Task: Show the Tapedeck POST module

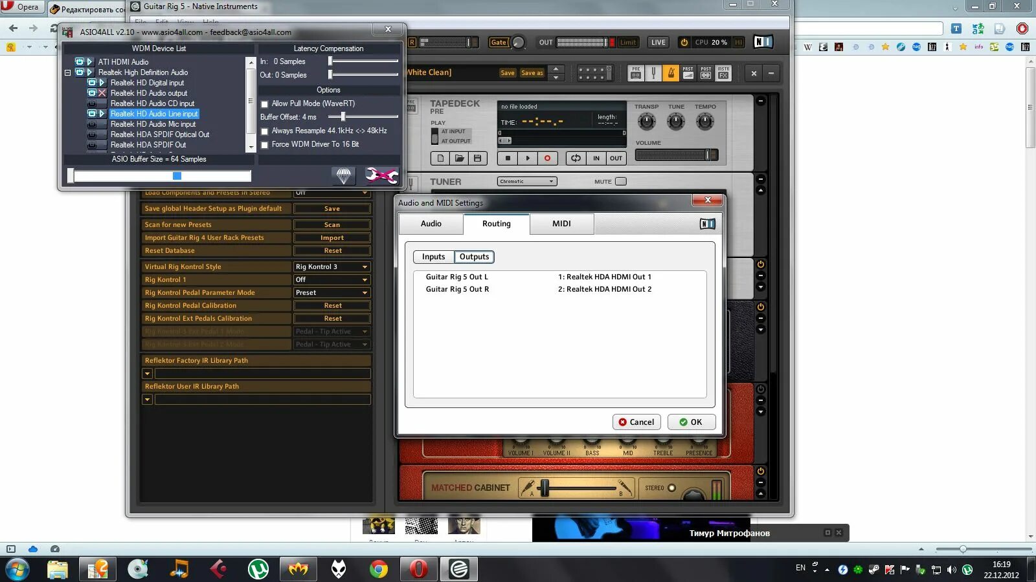Action: [x=706, y=73]
